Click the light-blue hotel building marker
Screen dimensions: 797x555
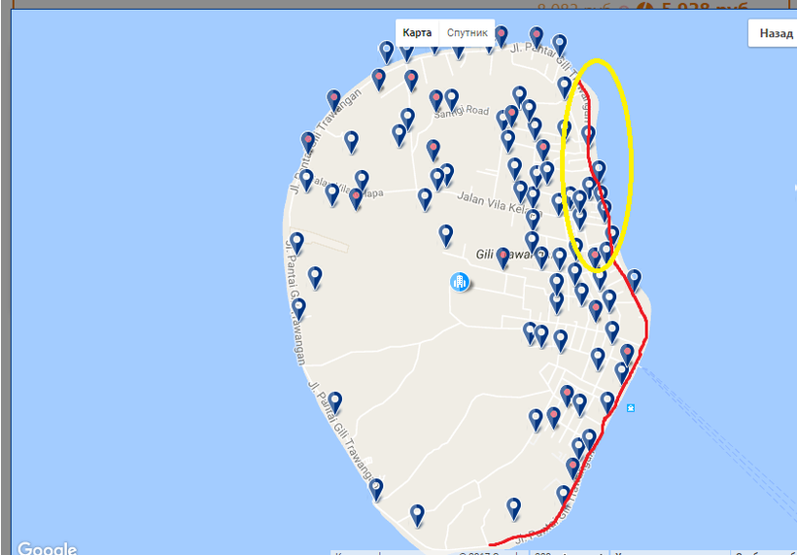tap(460, 282)
